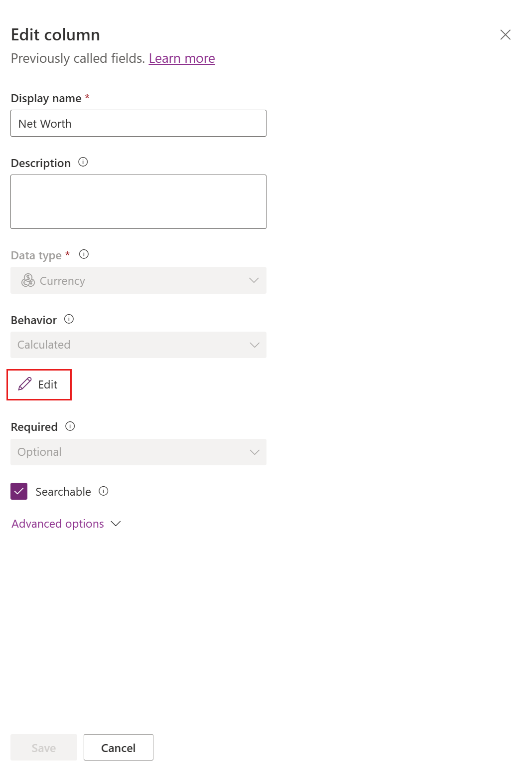Click the disabled Save button
The width and height of the screenshot is (524, 768).
point(43,748)
